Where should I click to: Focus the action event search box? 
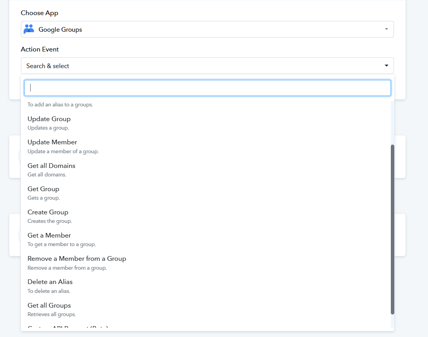[208, 88]
